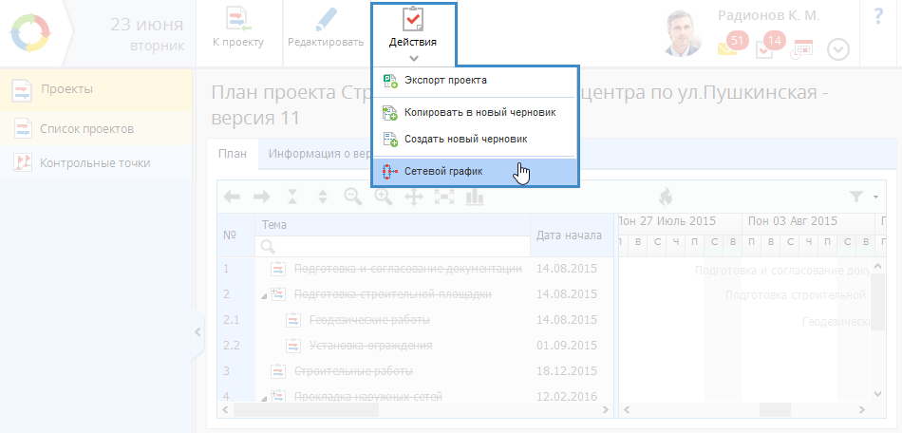This screenshot has width=902, height=433.
Task: Open the filter funnel dropdown
Action: click(x=863, y=197)
